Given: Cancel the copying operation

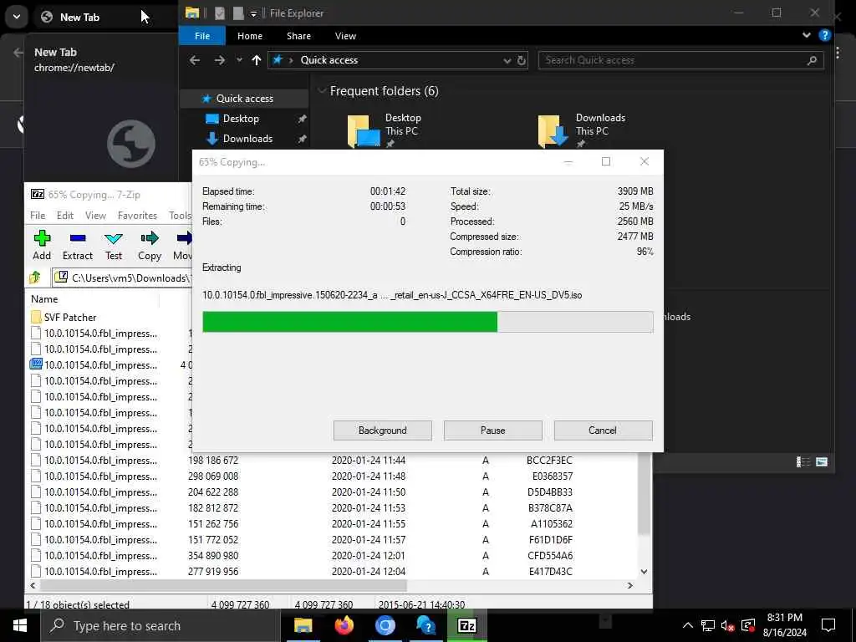Looking at the screenshot, I should click(603, 431).
